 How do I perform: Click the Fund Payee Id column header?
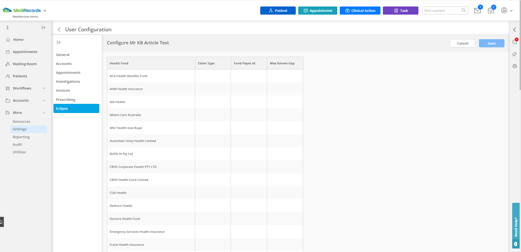pos(249,63)
